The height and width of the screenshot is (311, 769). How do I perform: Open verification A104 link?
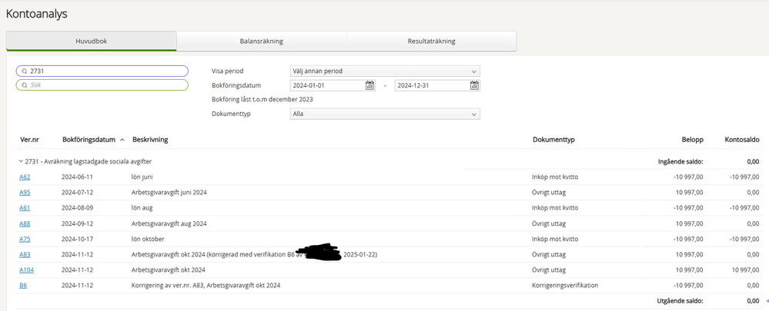click(27, 270)
